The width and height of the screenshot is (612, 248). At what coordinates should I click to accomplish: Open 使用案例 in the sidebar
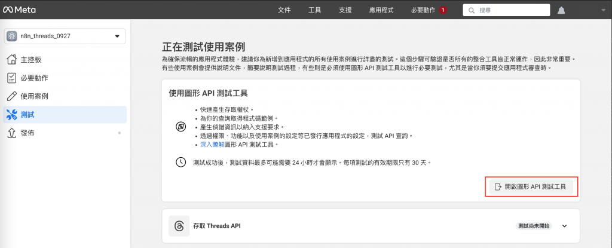65,96
